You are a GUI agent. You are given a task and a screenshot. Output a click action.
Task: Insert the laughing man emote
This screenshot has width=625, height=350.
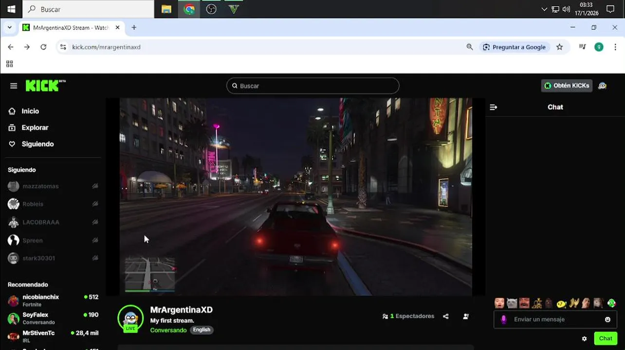click(524, 303)
